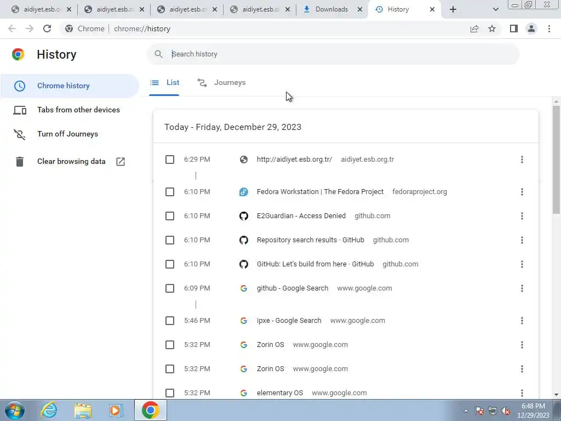This screenshot has width=561, height=421.
Task: Open Windows Media Player from the taskbar
Action: pos(116,410)
